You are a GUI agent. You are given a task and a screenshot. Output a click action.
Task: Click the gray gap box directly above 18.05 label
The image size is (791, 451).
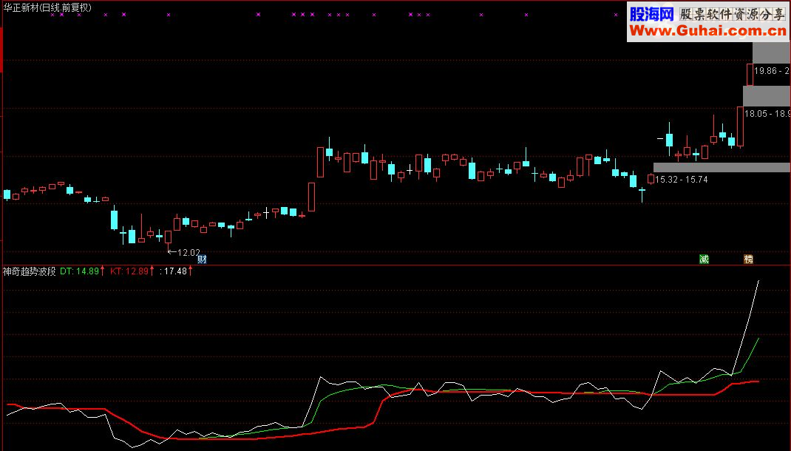767,96
